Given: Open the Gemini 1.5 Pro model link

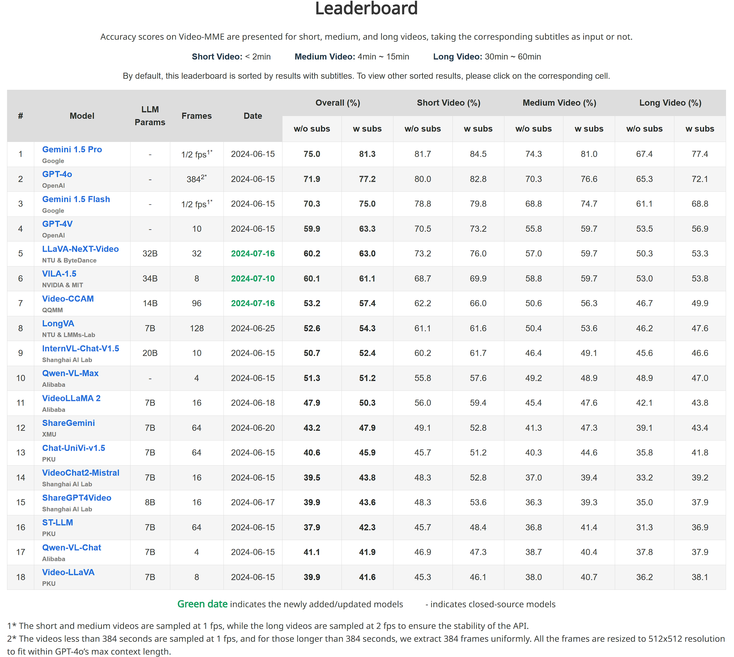Looking at the screenshot, I should click(72, 150).
